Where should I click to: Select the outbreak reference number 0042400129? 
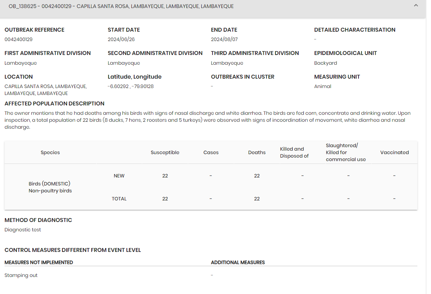pyautogui.click(x=18, y=39)
